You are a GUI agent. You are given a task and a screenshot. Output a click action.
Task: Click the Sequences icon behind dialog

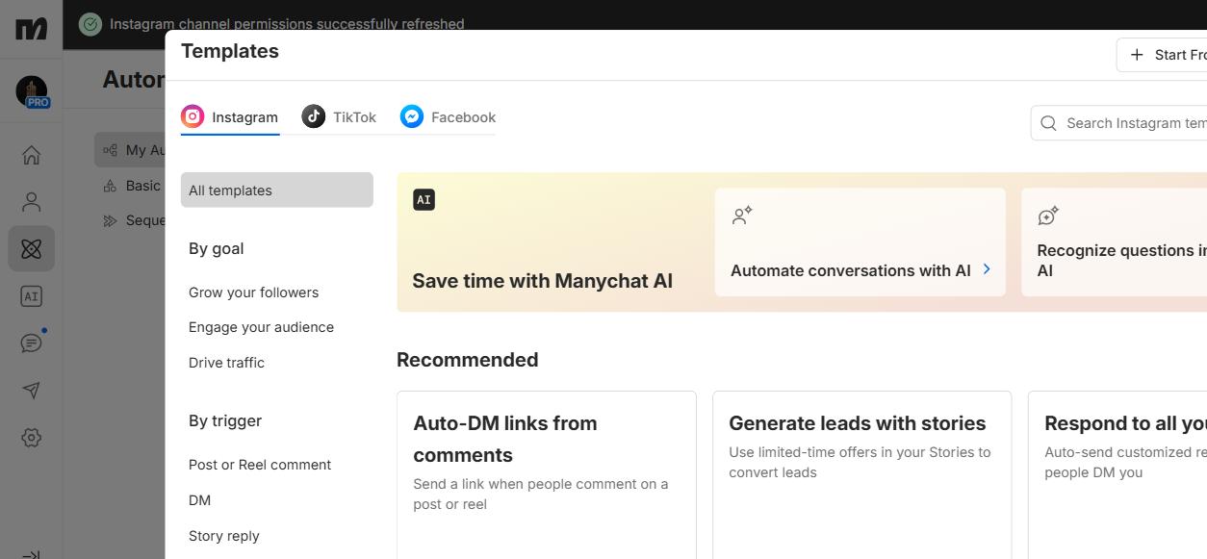click(x=110, y=221)
